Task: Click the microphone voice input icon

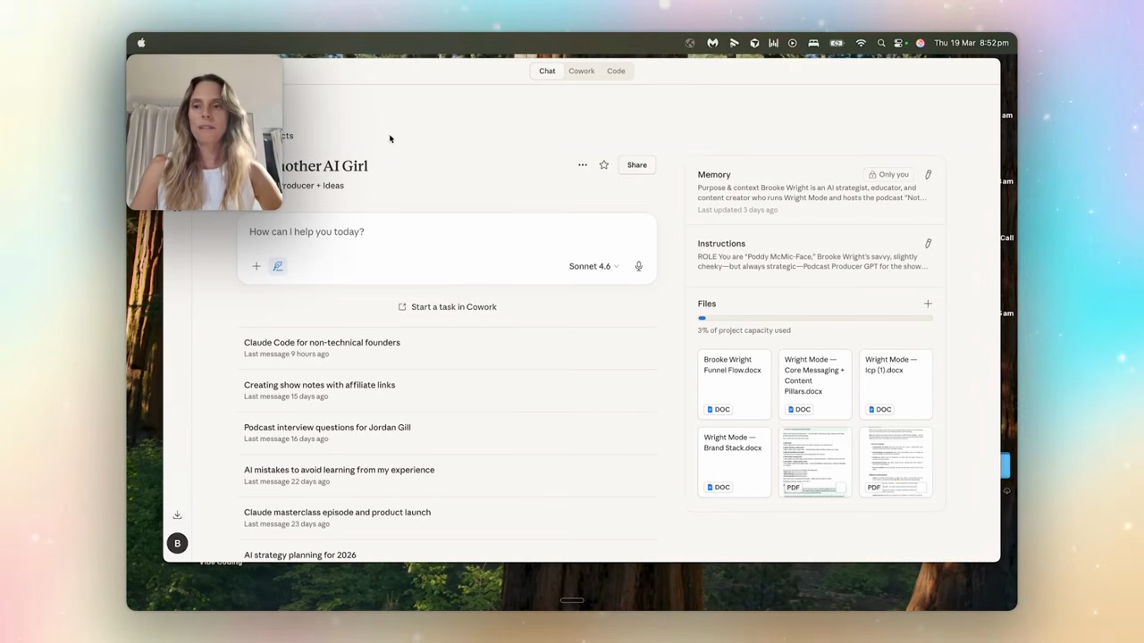Action: coord(638,266)
